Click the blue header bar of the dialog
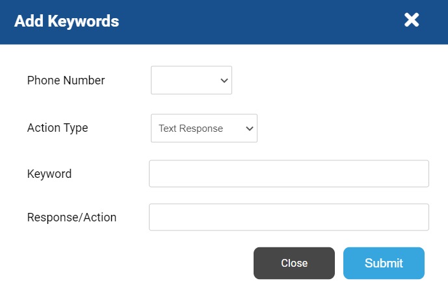448x296 pixels. tap(224, 22)
